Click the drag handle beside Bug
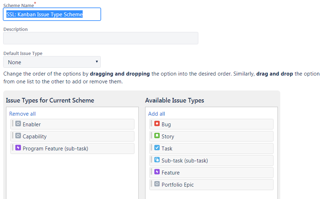Image resolution: width=325 pixels, height=199 pixels. pyautogui.click(x=152, y=124)
